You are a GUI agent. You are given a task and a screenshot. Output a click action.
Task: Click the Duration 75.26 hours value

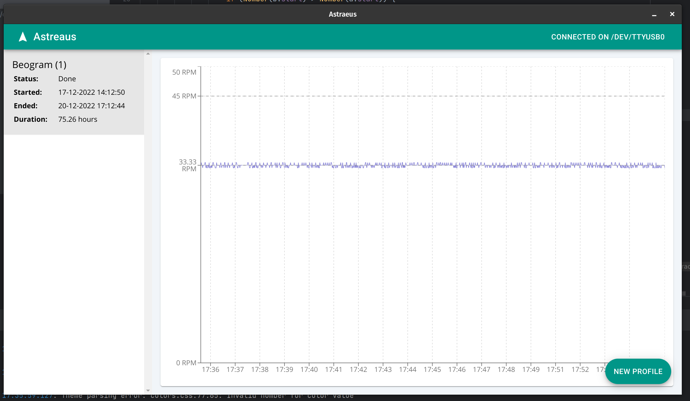(78, 119)
